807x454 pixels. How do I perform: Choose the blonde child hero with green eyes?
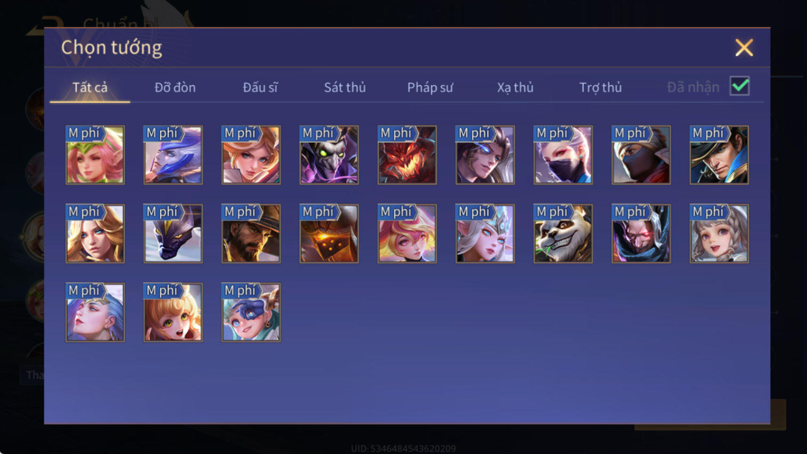click(x=173, y=312)
